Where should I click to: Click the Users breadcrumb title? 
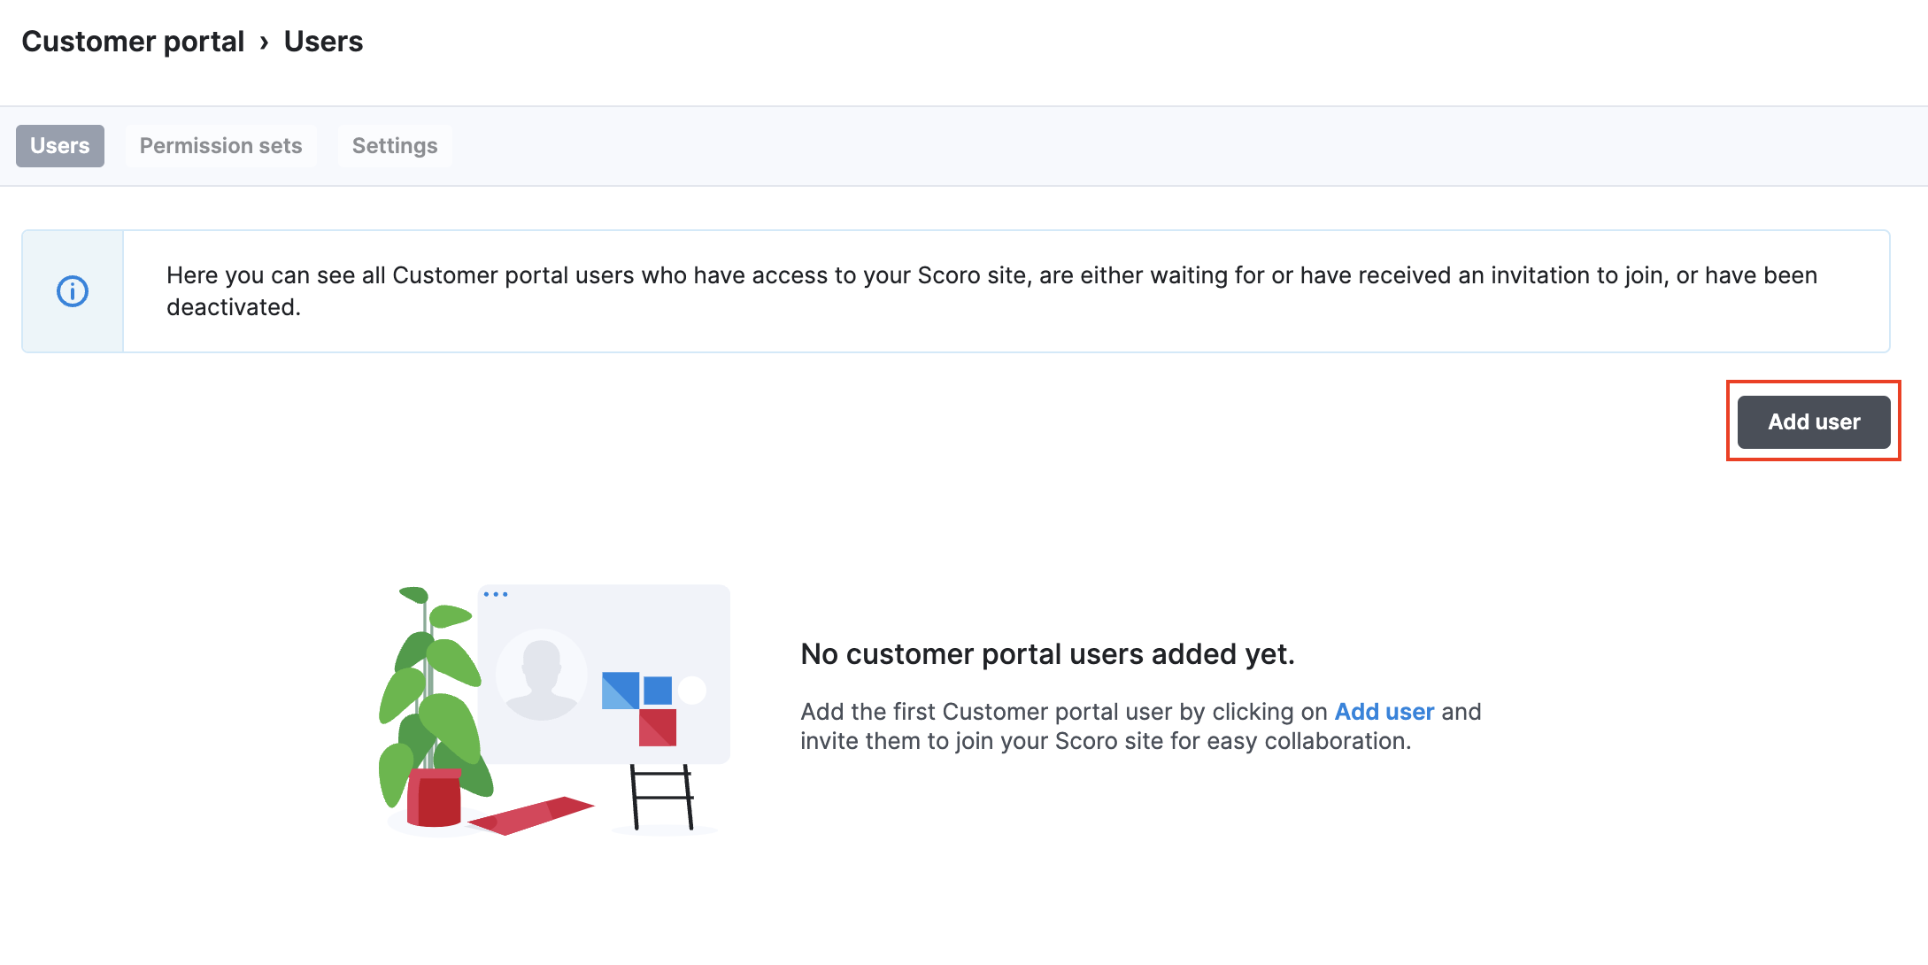(x=323, y=42)
